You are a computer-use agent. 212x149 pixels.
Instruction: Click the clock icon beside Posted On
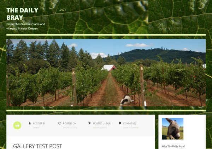60,123
